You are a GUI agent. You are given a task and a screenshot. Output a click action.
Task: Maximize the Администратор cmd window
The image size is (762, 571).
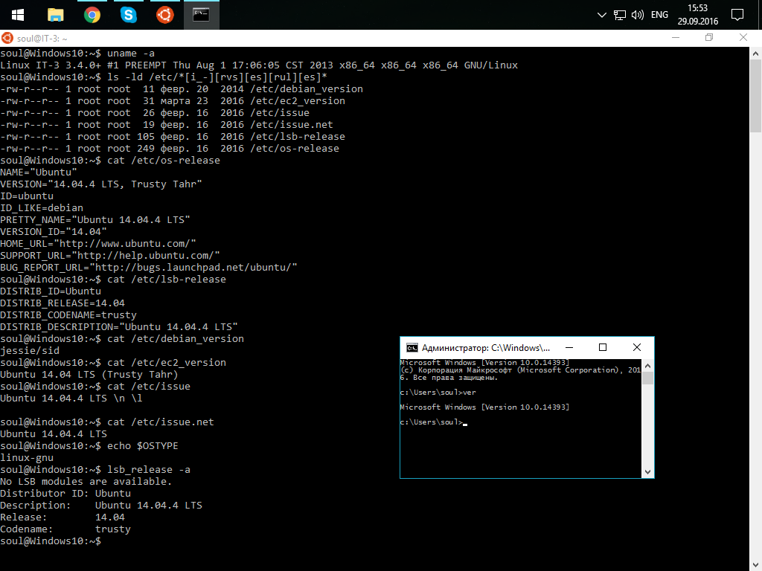603,348
